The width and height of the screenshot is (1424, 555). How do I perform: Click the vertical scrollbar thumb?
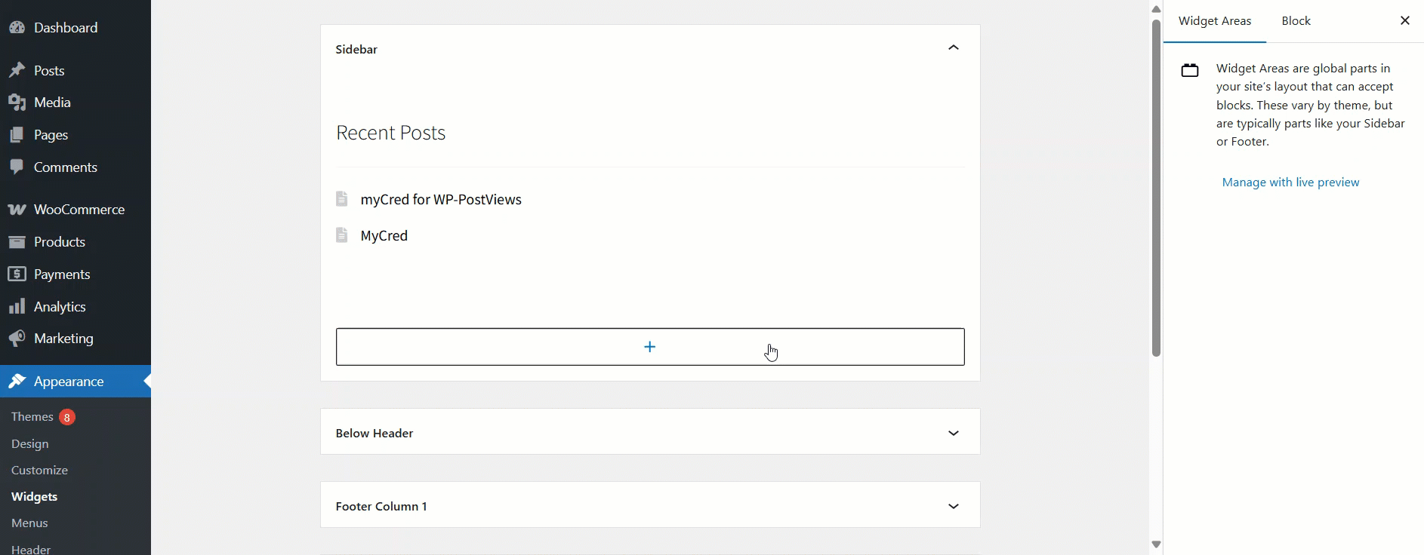pyautogui.click(x=1156, y=189)
